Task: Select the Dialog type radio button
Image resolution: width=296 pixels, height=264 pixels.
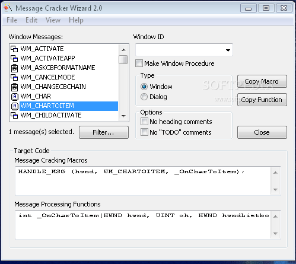Action: click(x=144, y=97)
